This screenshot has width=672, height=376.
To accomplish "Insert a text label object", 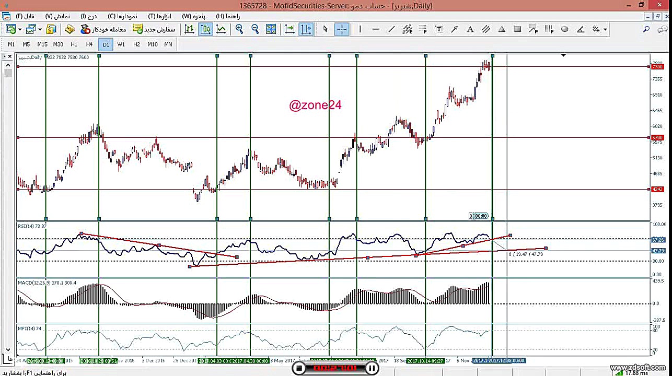I will coord(438,29).
